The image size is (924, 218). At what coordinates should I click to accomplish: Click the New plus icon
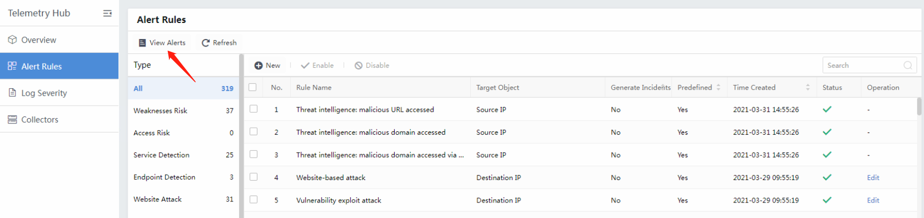(258, 66)
